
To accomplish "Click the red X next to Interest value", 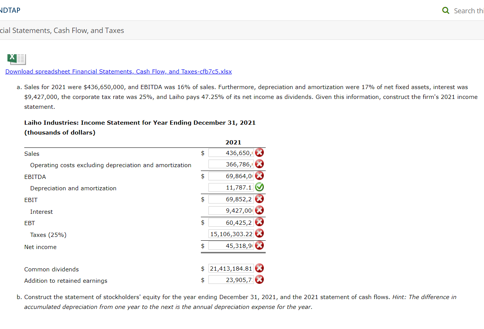I will point(259,210).
